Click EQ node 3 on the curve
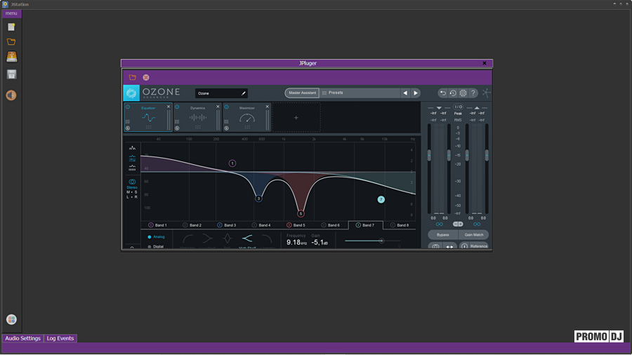The height and width of the screenshot is (355, 632). pyautogui.click(x=258, y=199)
